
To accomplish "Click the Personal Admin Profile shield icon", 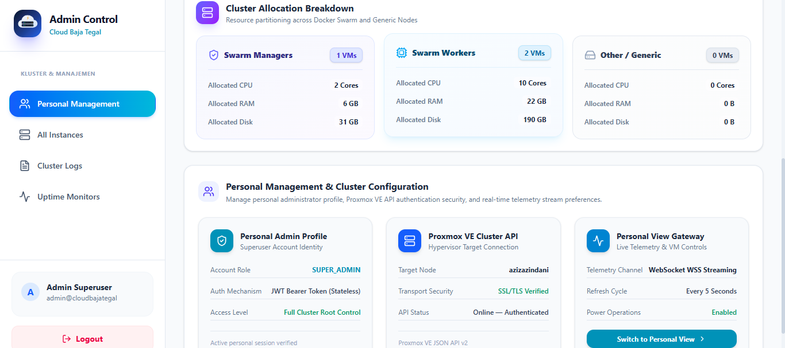I will pyautogui.click(x=222, y=241).
